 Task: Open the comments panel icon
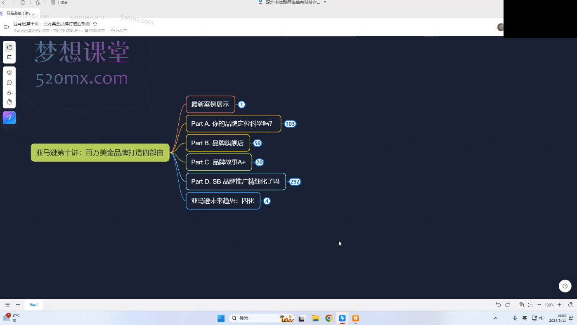[9, 82]
